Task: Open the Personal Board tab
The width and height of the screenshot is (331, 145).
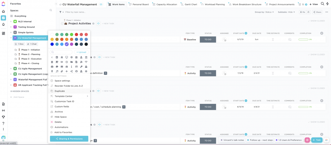Action: pos(139,5)
